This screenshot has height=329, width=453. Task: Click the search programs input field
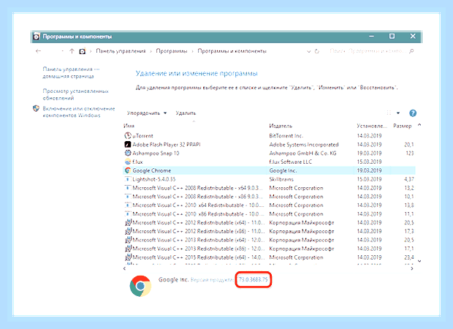click(x=367, y=51)
